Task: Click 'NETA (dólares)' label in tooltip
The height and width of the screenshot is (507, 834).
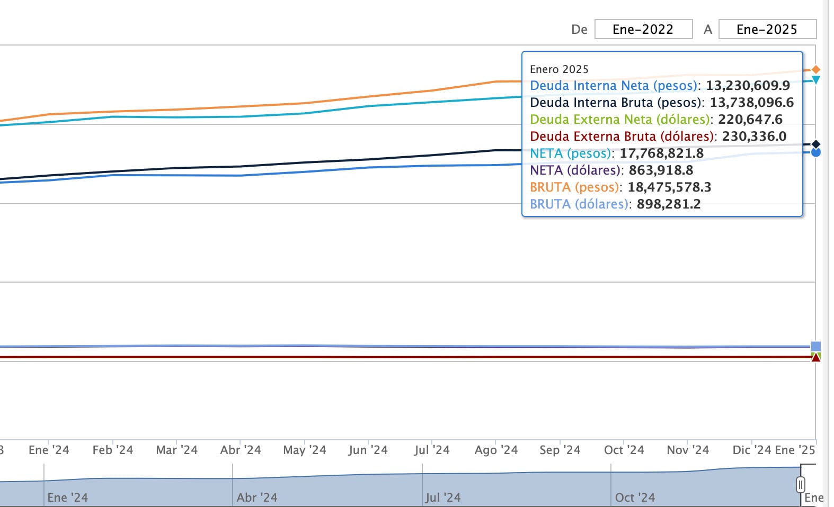Action: tap(575, 170)
